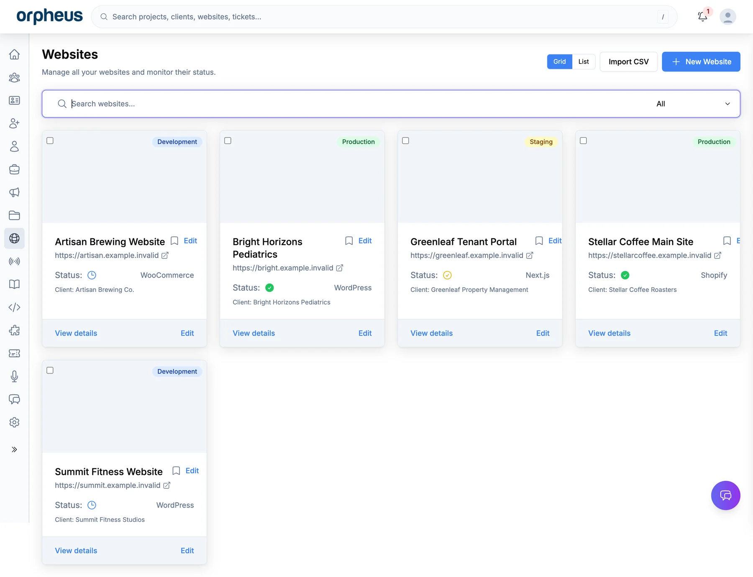Image resolution: width=753 pixels, height=577 pixels.
Task: Switch to List view
Action: coord(584,61)
